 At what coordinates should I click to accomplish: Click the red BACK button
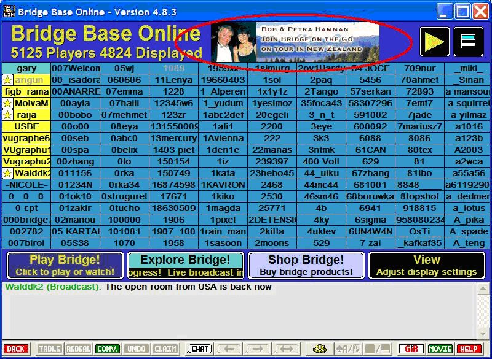tap(16, 349)
